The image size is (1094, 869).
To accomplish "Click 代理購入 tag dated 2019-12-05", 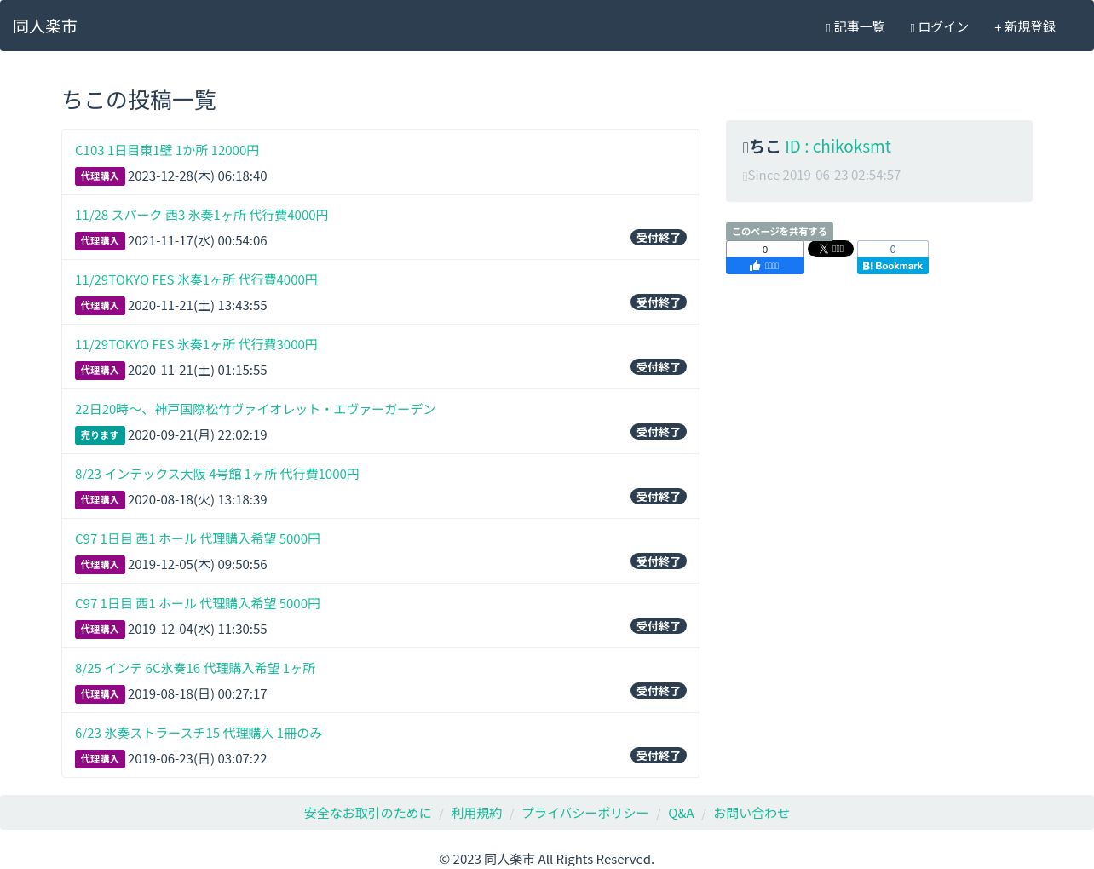I will [x=100, y=565].
